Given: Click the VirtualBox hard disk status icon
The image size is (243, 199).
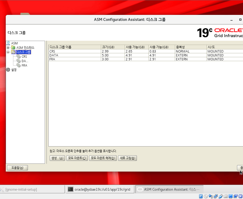Looking at the screenshot, I should coord(201,196).
